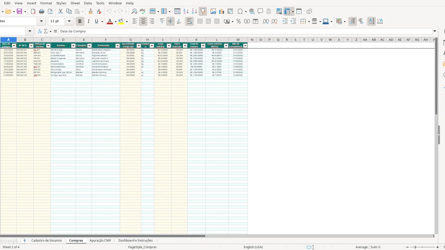
Task: Apply the red font color
Action: coord(109,21)
